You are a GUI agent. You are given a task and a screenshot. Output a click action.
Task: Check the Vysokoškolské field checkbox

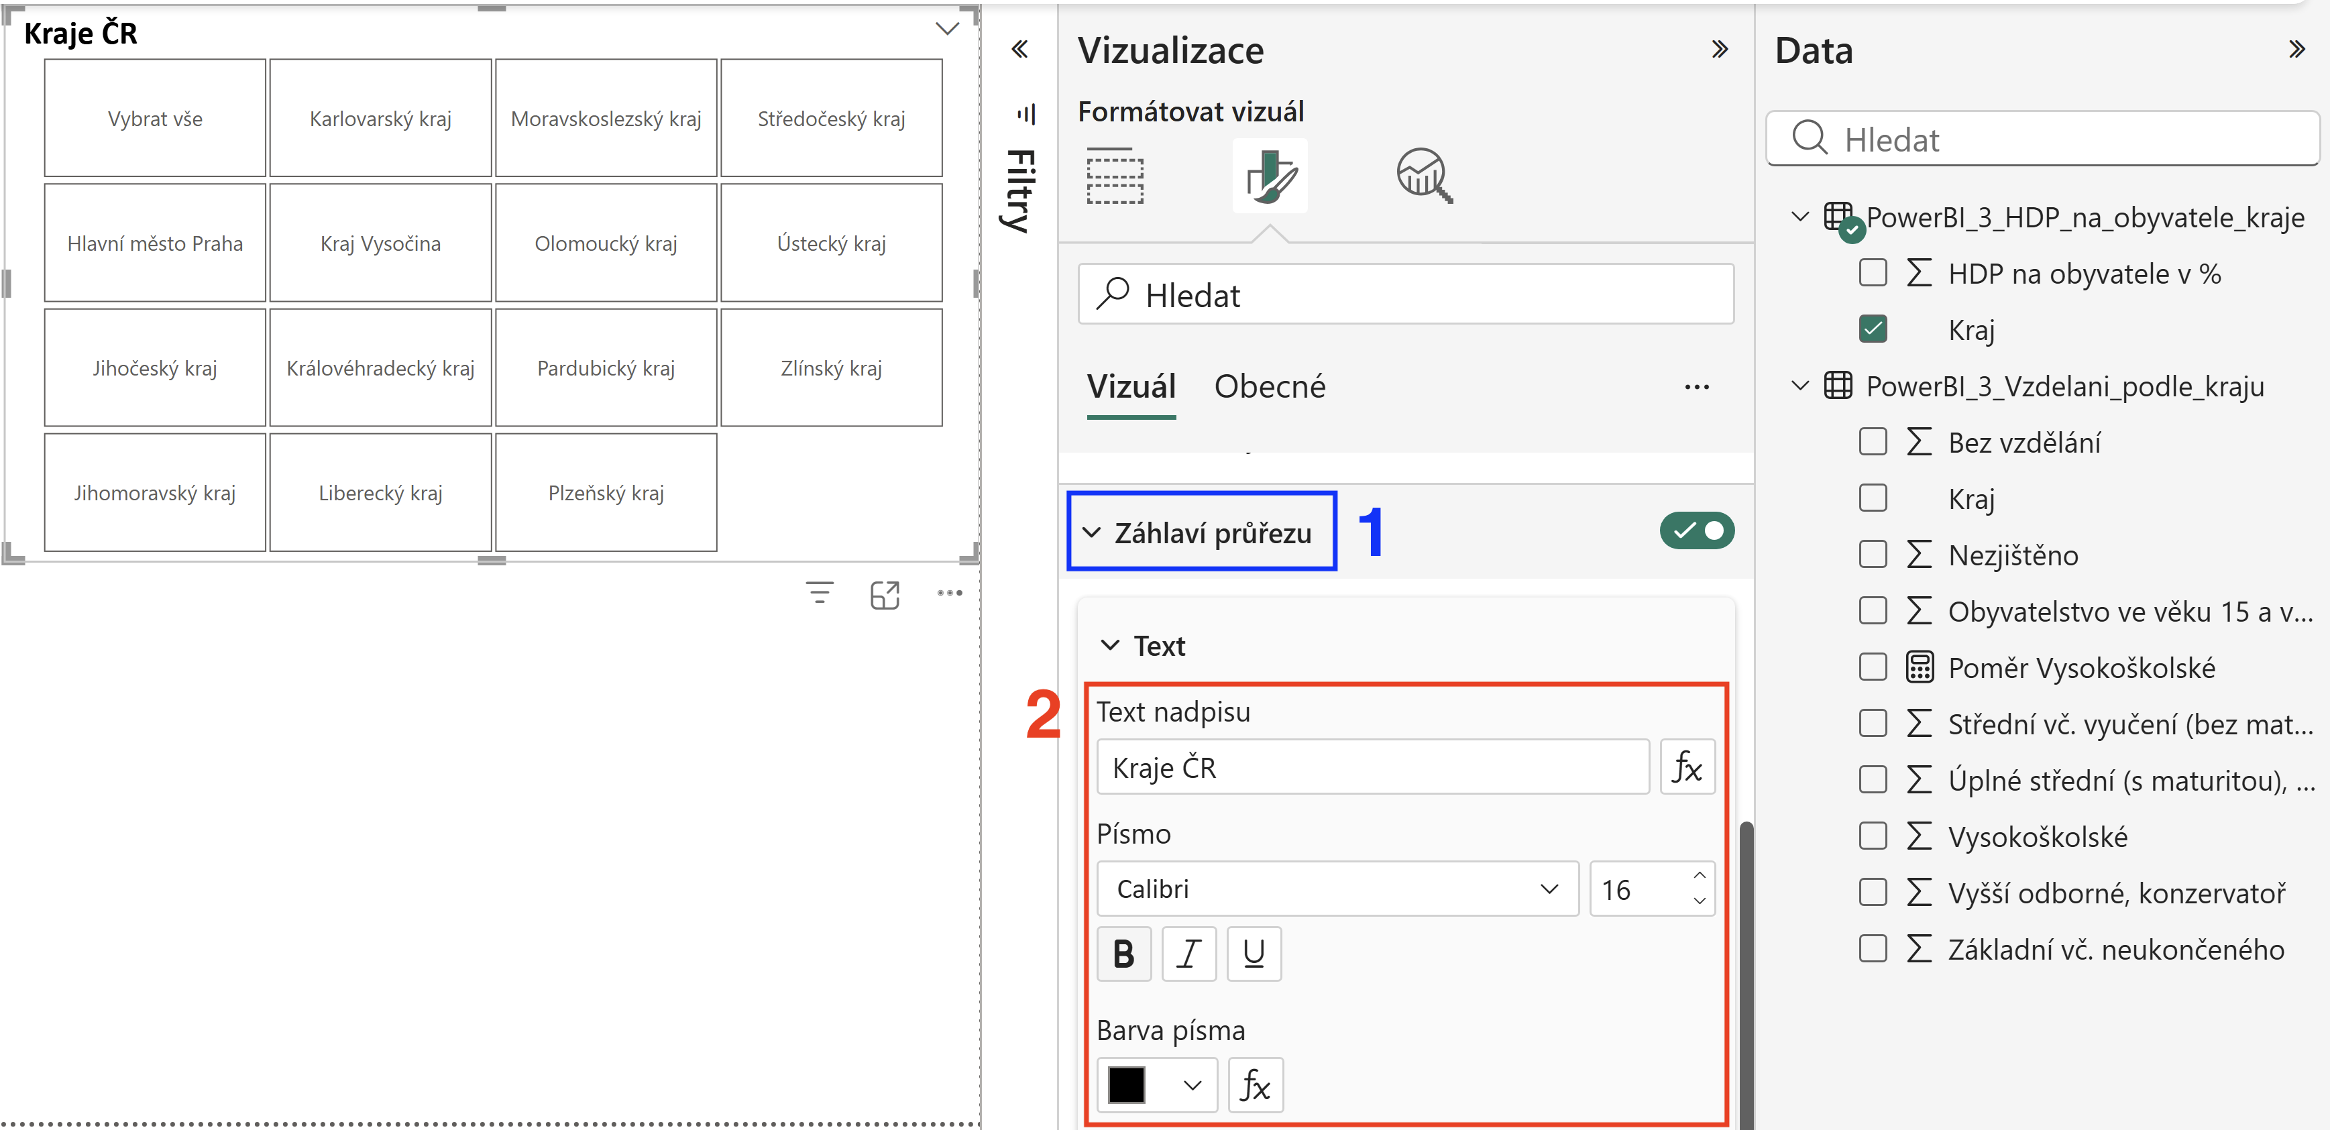coord(1873,836)
